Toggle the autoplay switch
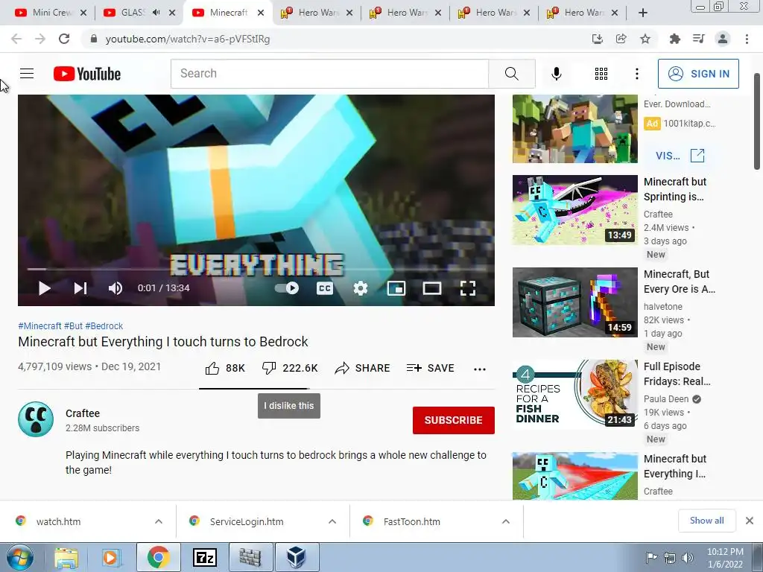 pyautogui.click(x=287, y=288)
